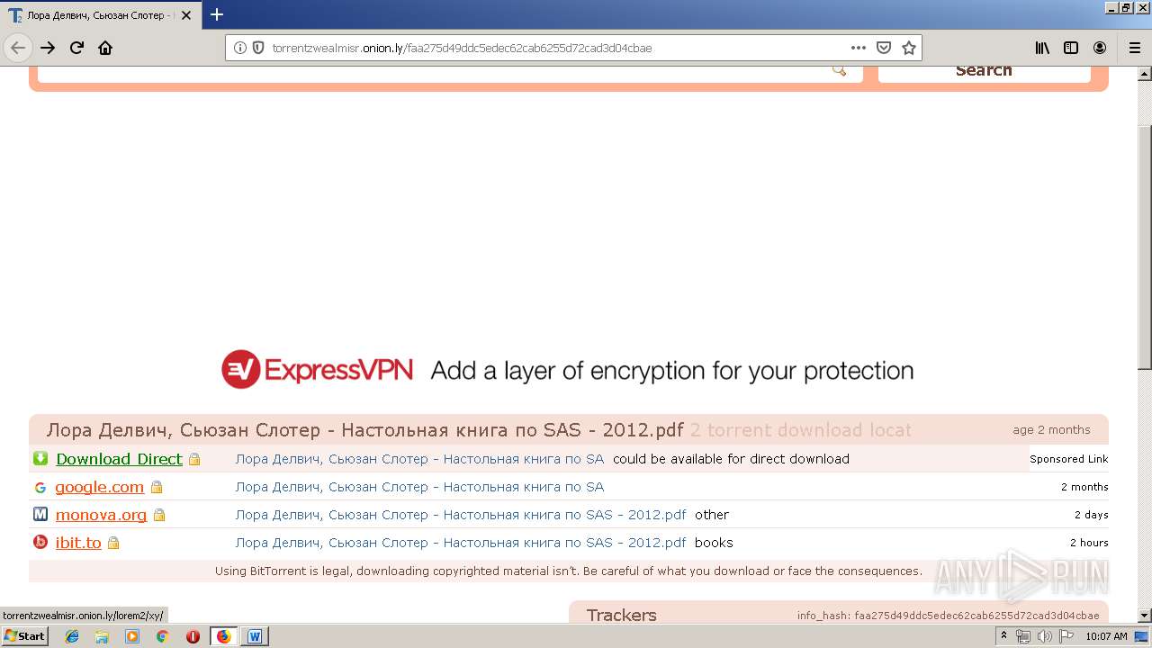Open File Explorer from taskbar

[x=102, y=636]
